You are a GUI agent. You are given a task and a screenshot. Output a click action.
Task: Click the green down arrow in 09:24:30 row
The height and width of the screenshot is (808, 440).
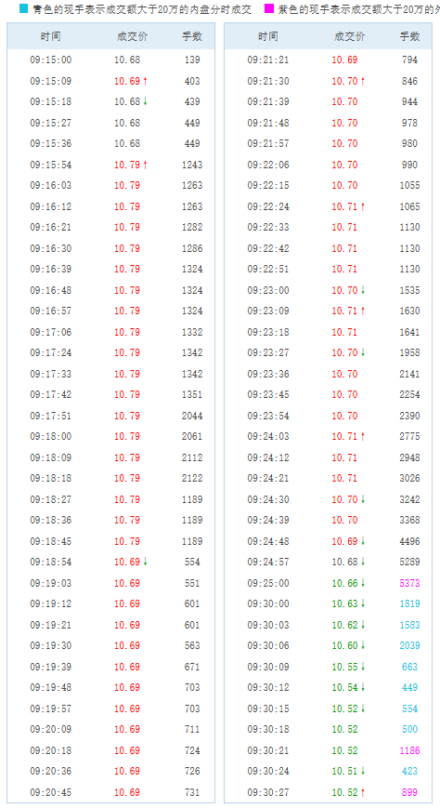[363, 499]
